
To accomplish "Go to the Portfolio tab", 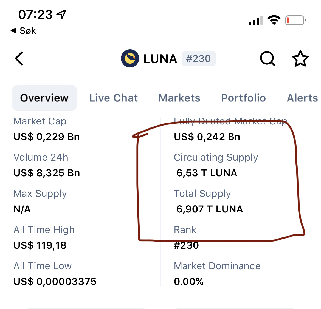I will click(x=243, y=98).
